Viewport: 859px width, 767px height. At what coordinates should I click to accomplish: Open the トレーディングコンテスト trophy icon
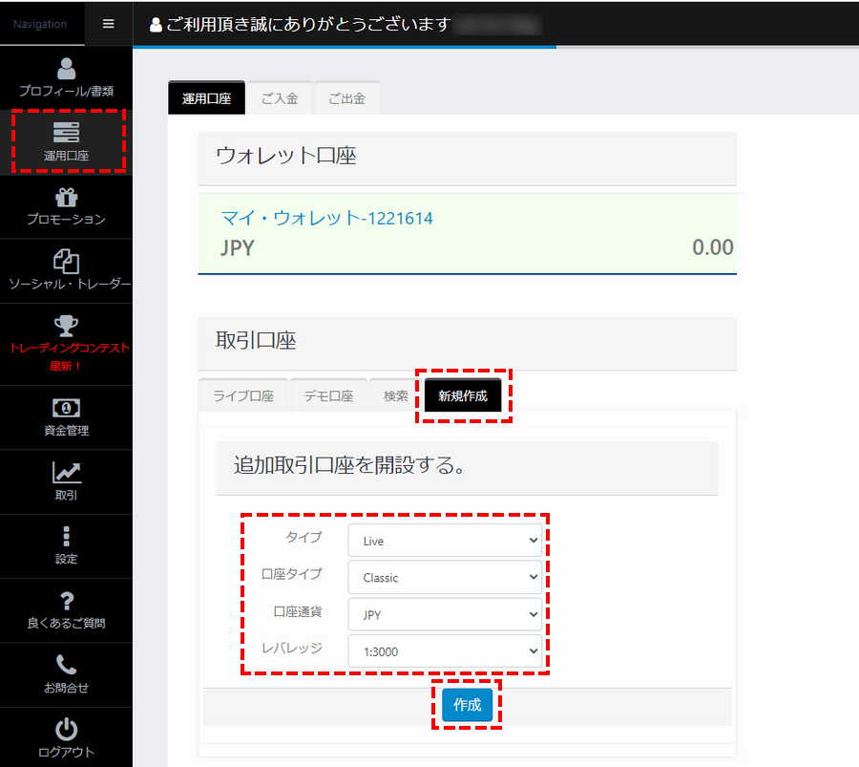(66, 326)
